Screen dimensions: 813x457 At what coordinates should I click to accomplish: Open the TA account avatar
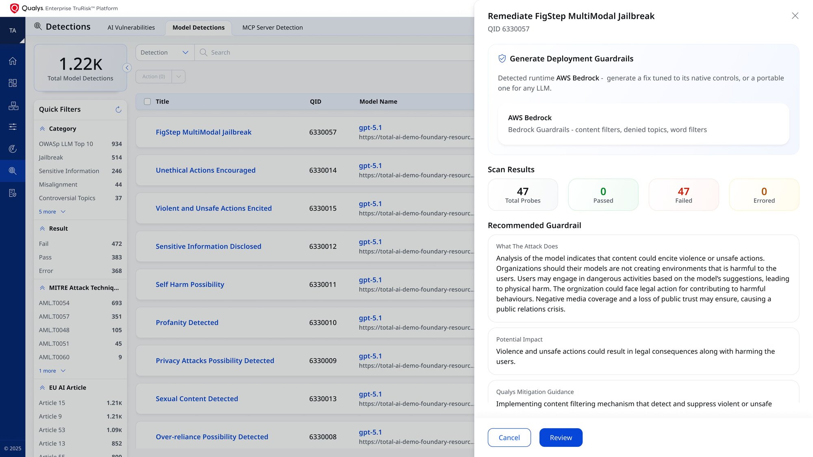tap(13, 30)
